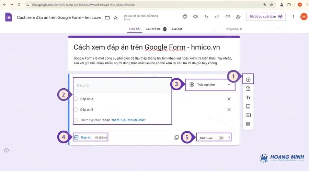Viewport: 309px width, 171px height.
Task: Go back in browser
Action: [4, 4]
